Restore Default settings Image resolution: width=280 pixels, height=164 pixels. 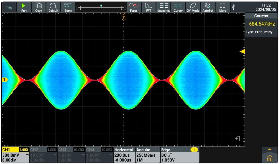[53, 7]
